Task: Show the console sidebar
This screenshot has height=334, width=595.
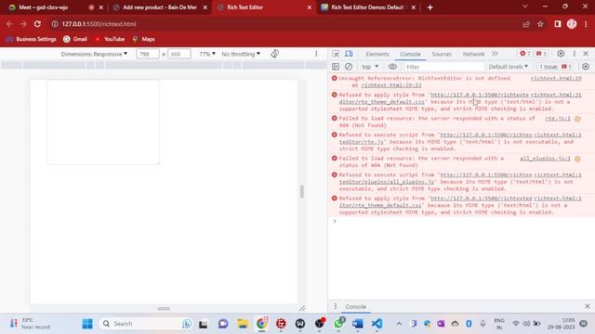Action: click(336, 67)
